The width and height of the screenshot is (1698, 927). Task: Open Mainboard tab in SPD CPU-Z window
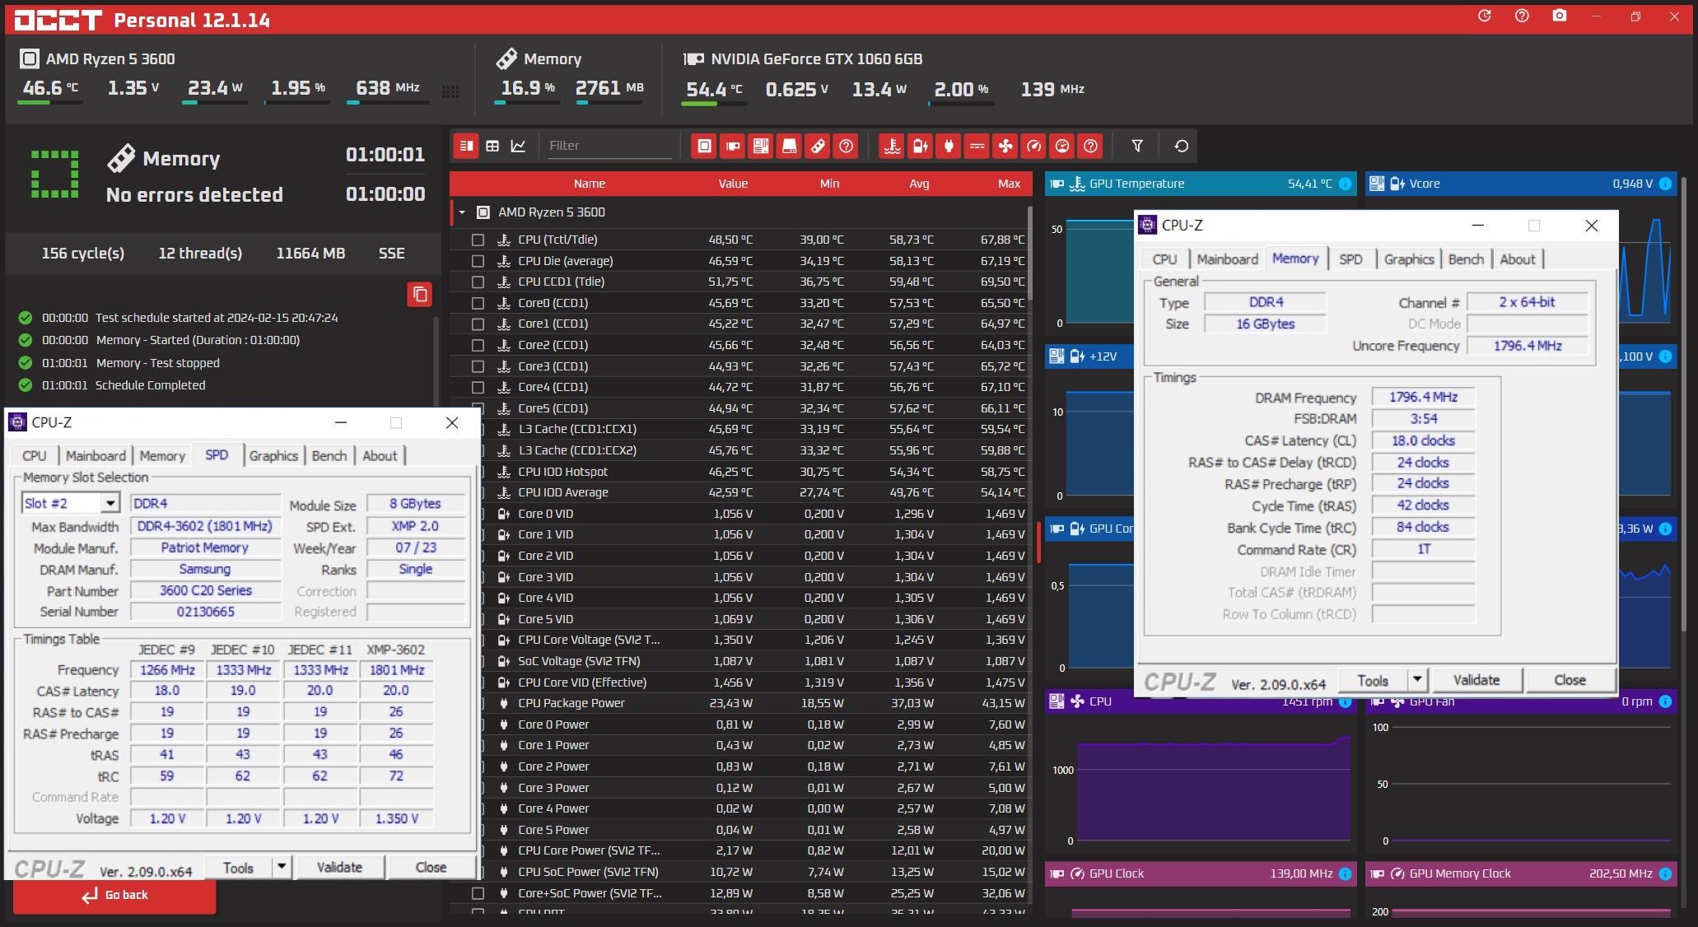click(96, 455)
